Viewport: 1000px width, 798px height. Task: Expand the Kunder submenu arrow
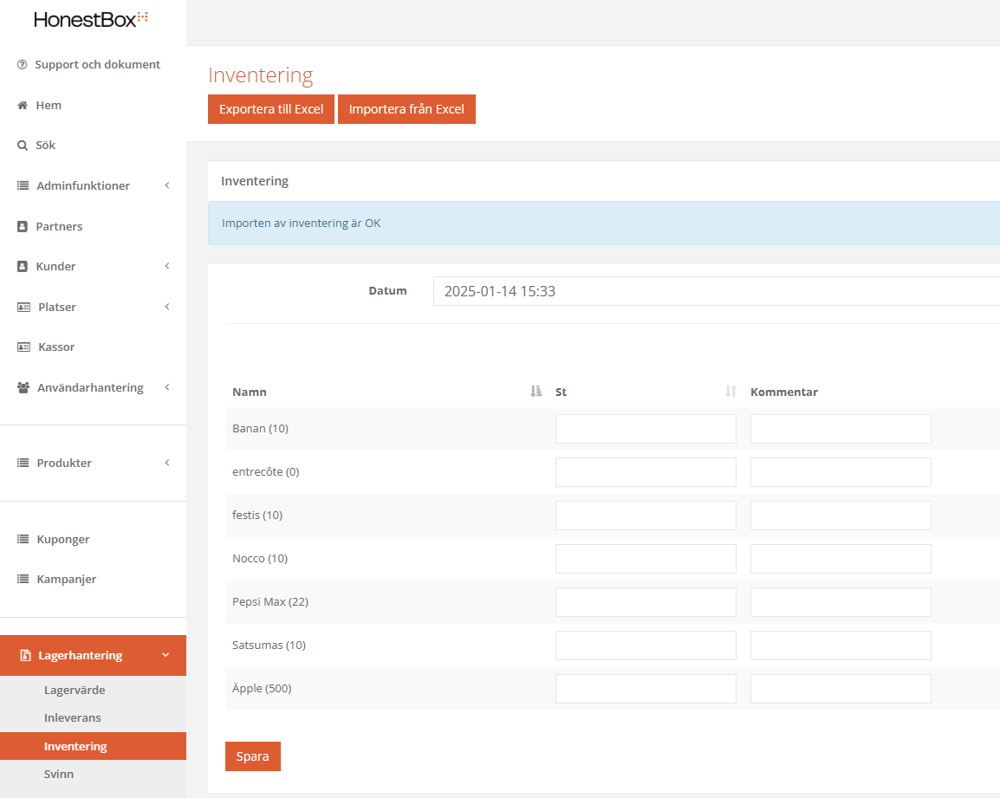point(166,266)
